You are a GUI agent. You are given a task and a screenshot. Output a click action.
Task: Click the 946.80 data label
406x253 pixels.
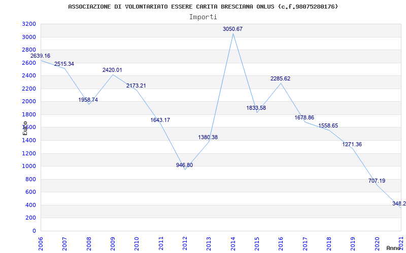pos(184,165)
